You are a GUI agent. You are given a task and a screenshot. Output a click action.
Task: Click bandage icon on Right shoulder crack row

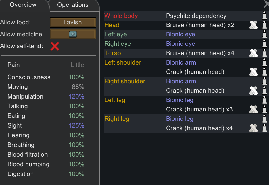(253, 91)
